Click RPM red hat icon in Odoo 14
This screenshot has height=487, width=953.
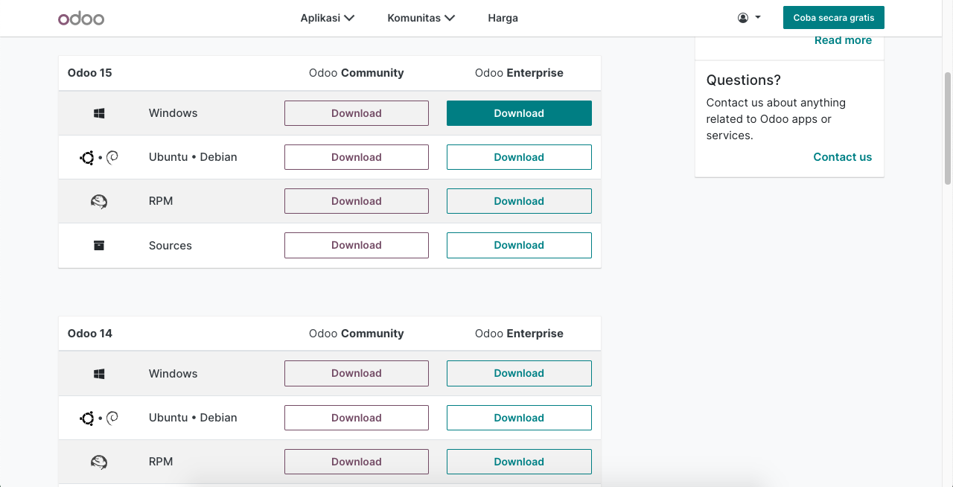click(x=99, y=462)
